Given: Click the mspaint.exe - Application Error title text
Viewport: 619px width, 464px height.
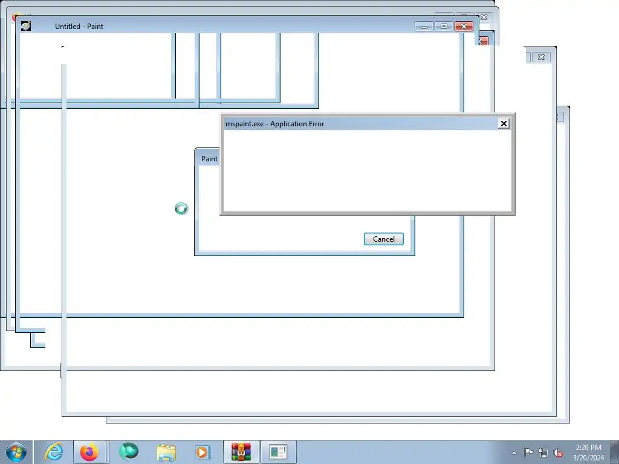Looking at the screenshot, I should pyautogui.click(x=275, y=124).
